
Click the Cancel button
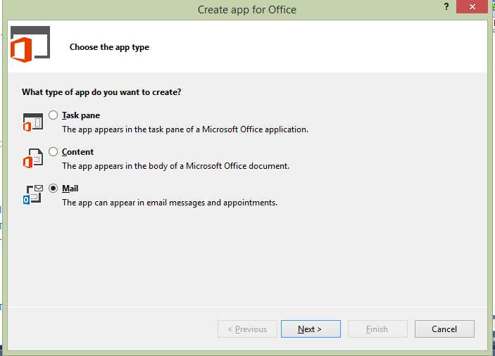(x=444, y=329)
